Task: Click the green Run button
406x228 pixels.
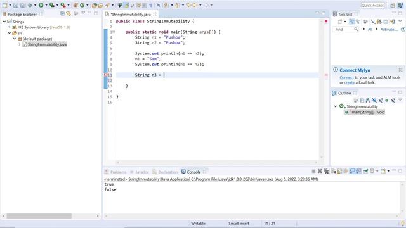Action: click(x=41, y=5)
